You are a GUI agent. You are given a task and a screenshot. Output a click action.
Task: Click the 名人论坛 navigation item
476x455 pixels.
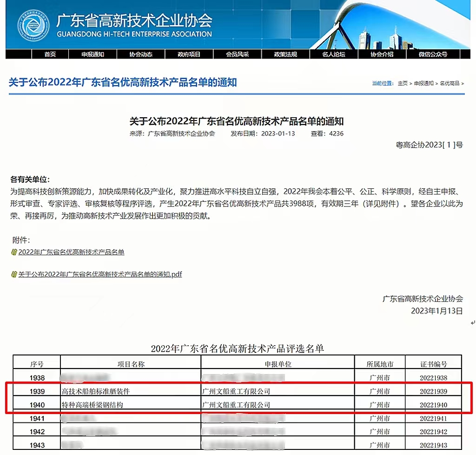334,54
